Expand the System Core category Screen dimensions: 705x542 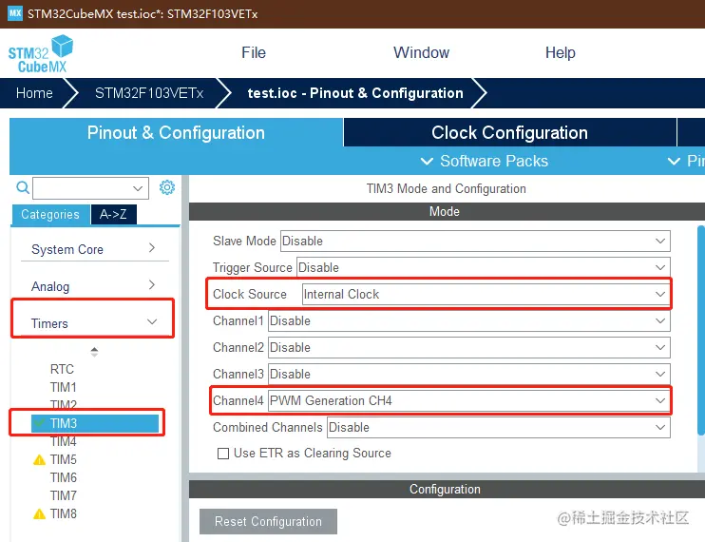94,249
